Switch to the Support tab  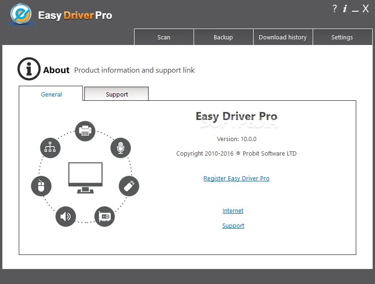(x=116, y=94)
